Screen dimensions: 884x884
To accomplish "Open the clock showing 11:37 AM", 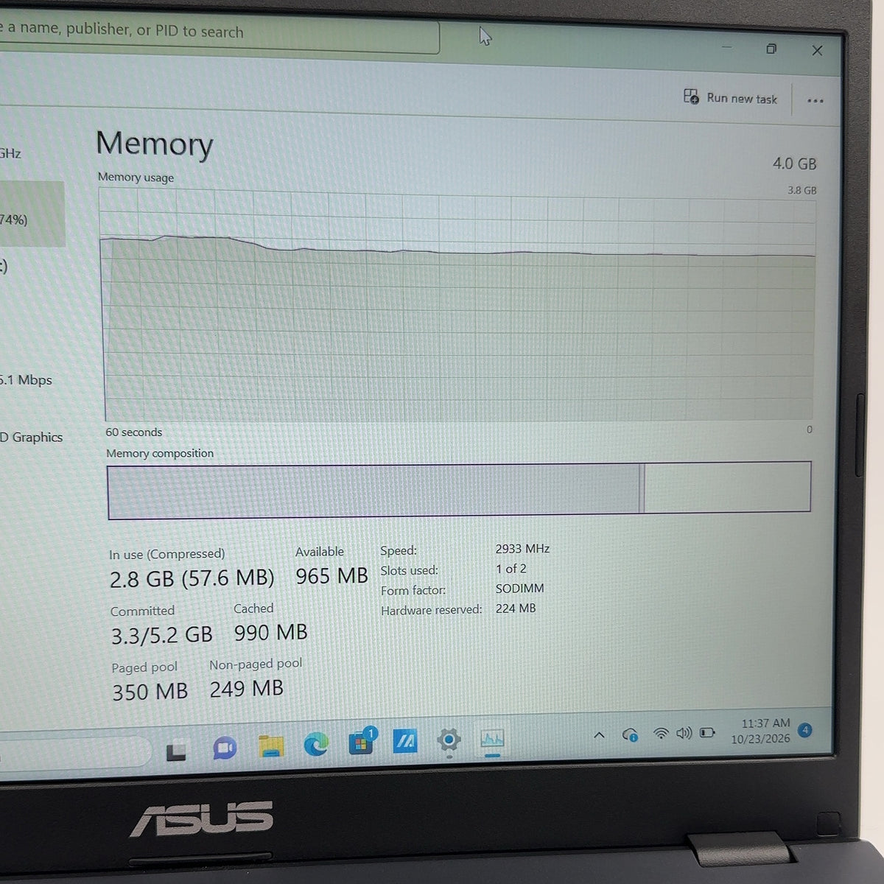I will coord(761,731).
